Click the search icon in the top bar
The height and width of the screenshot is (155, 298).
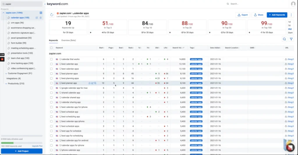[x=228, y=4]
